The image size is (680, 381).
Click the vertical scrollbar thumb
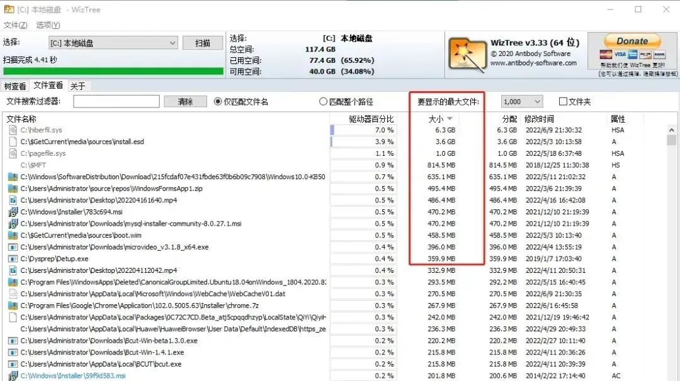(x=671, y=140)
